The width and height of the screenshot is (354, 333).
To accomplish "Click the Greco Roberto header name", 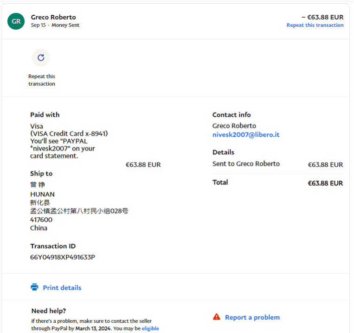I will click(x=53, y=17).
